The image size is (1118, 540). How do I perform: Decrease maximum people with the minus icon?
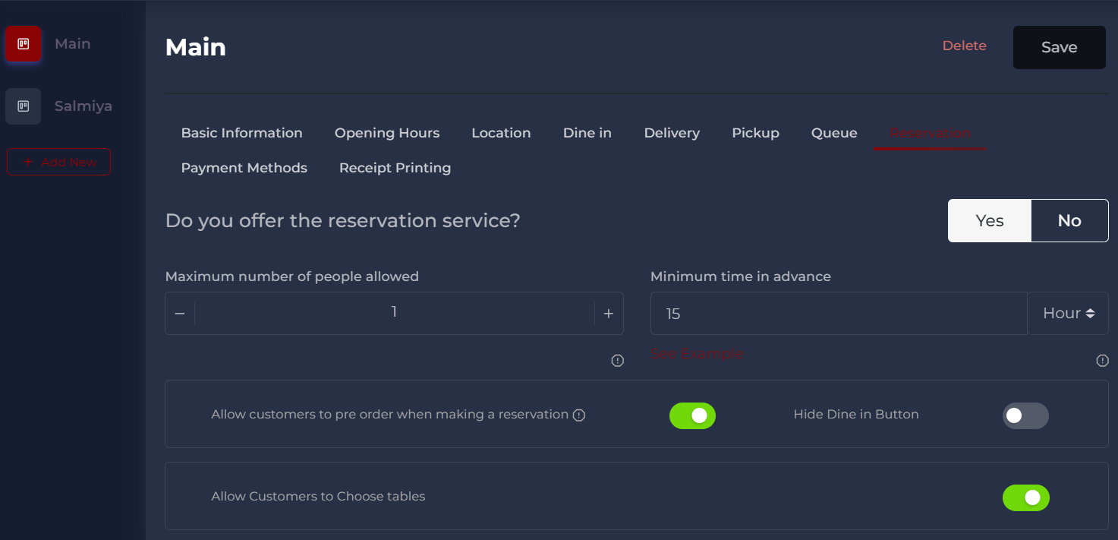pyautogui.click(x=180, y=313)
